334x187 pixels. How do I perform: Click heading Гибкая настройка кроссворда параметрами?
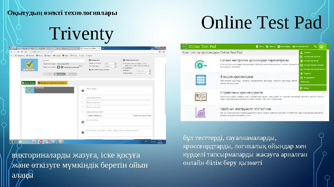pos(254,60)
